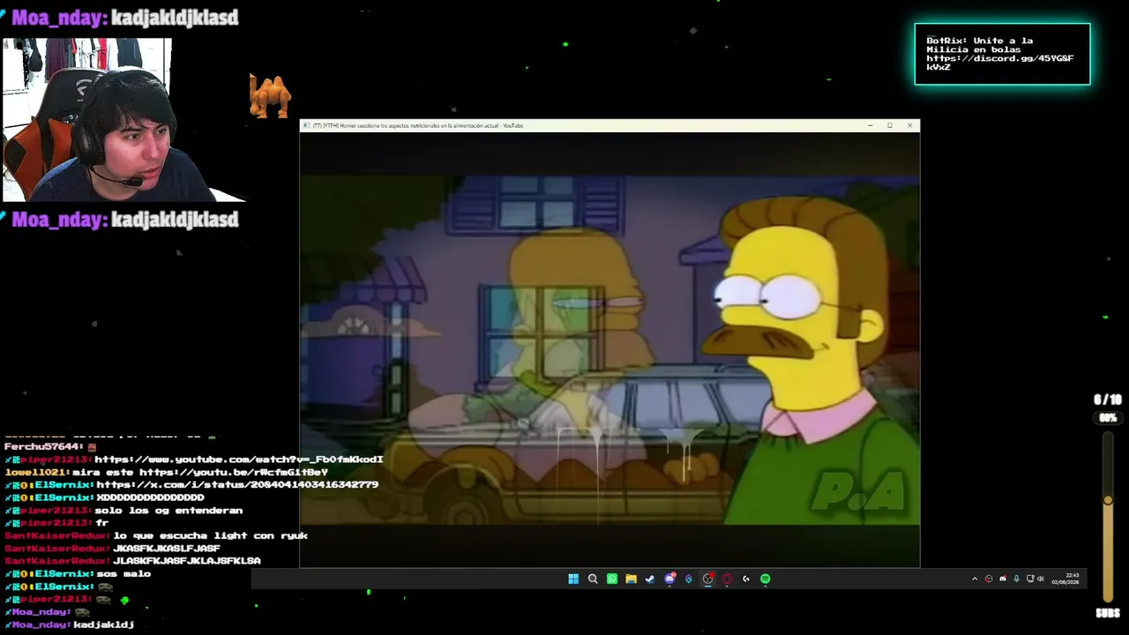Open lowell021's youtu.be link in chat

234,472
